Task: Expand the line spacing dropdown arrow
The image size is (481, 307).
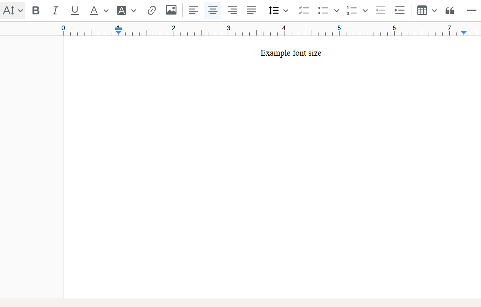Action: (286, 11)
